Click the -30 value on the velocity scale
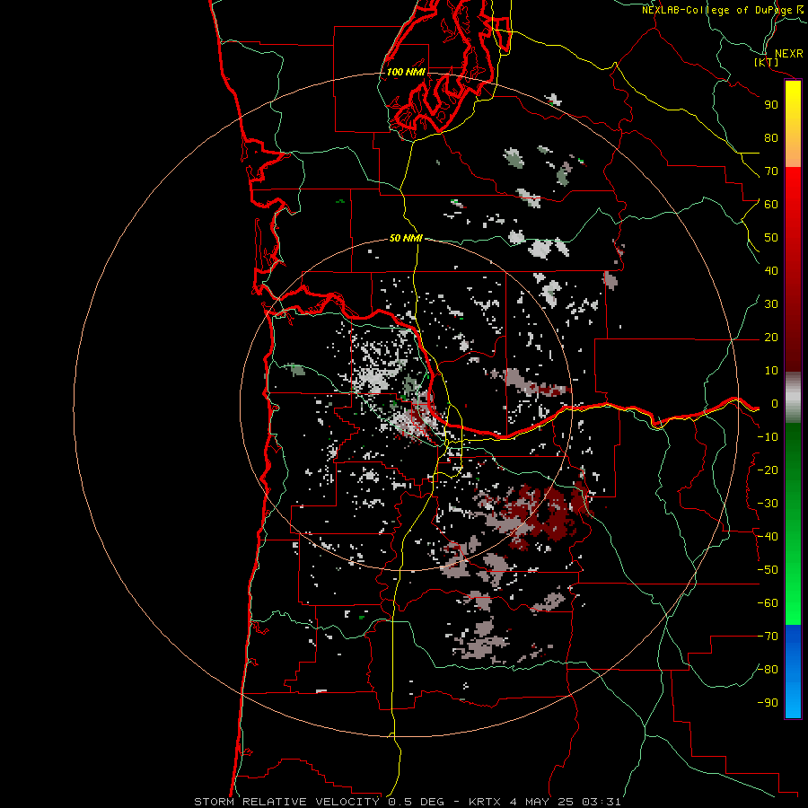This screenshot has height=808, width=808. (x=768, y=504)
